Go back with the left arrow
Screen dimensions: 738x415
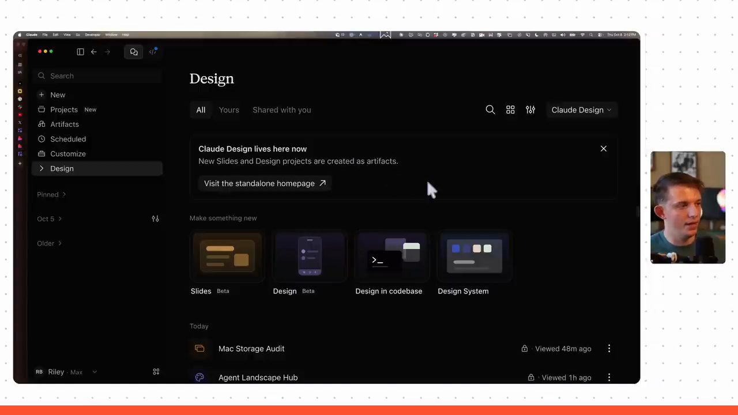tap(93, 52)
